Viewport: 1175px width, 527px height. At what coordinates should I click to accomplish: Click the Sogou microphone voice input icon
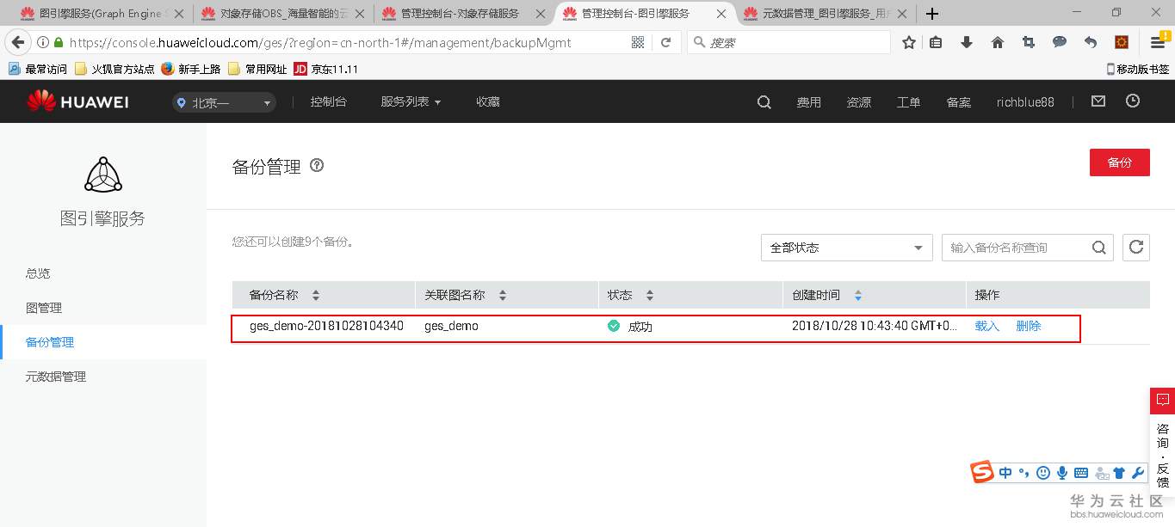click(1062, 473)
